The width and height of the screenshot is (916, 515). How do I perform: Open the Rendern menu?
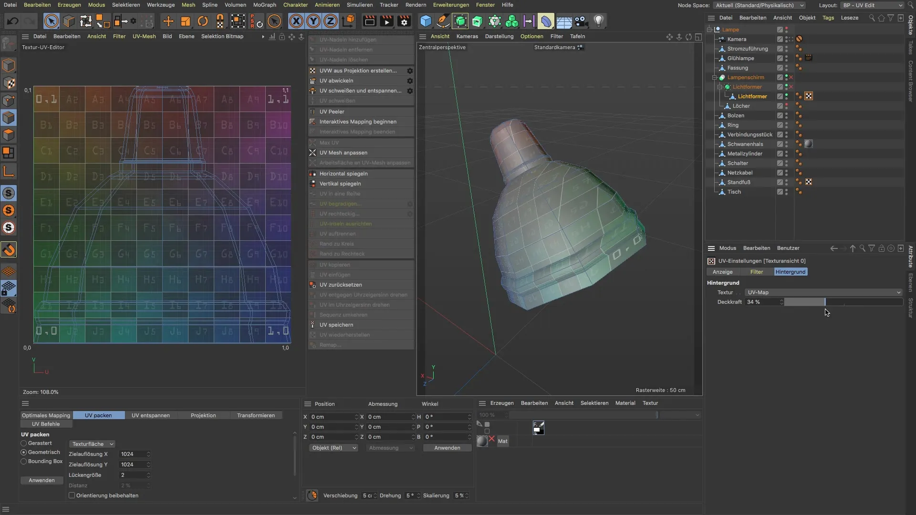pos(416,5)
